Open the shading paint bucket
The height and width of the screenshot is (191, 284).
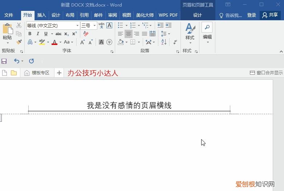[x=121, y=42]
